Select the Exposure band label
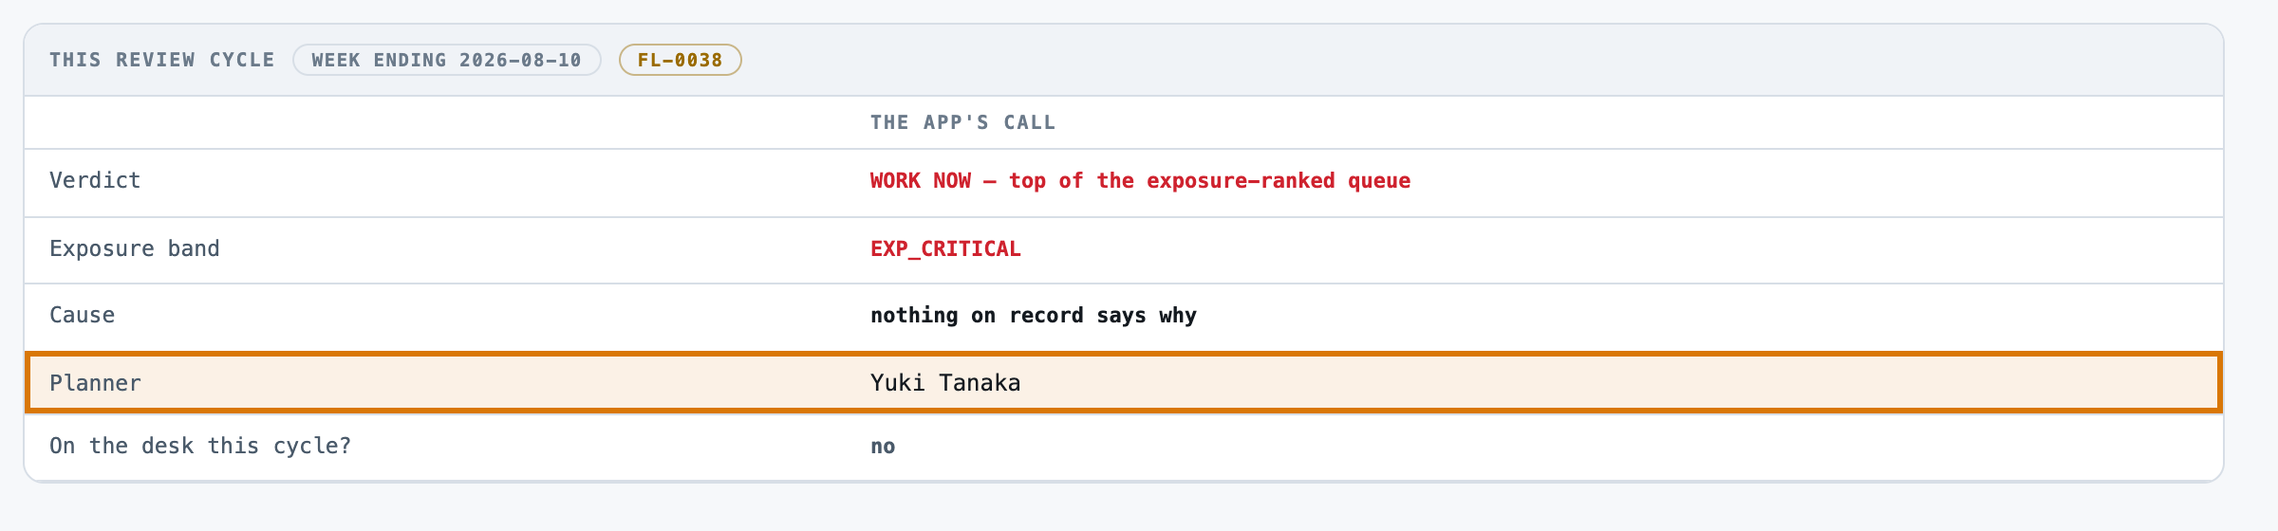Image resolution: width=2278 pixels, height=531 pixels. pos(134,248)
